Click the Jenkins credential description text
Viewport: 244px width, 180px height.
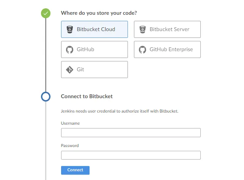(120, 111)
